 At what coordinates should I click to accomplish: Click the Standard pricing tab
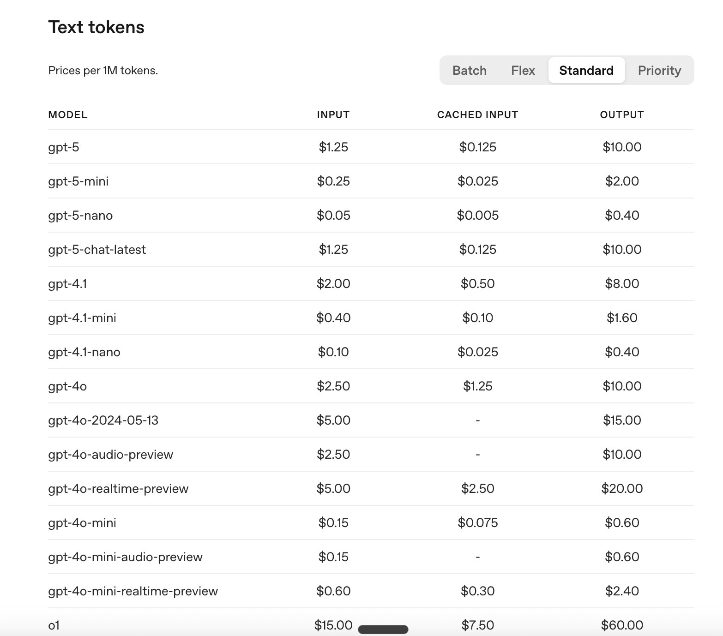[586, 71]
